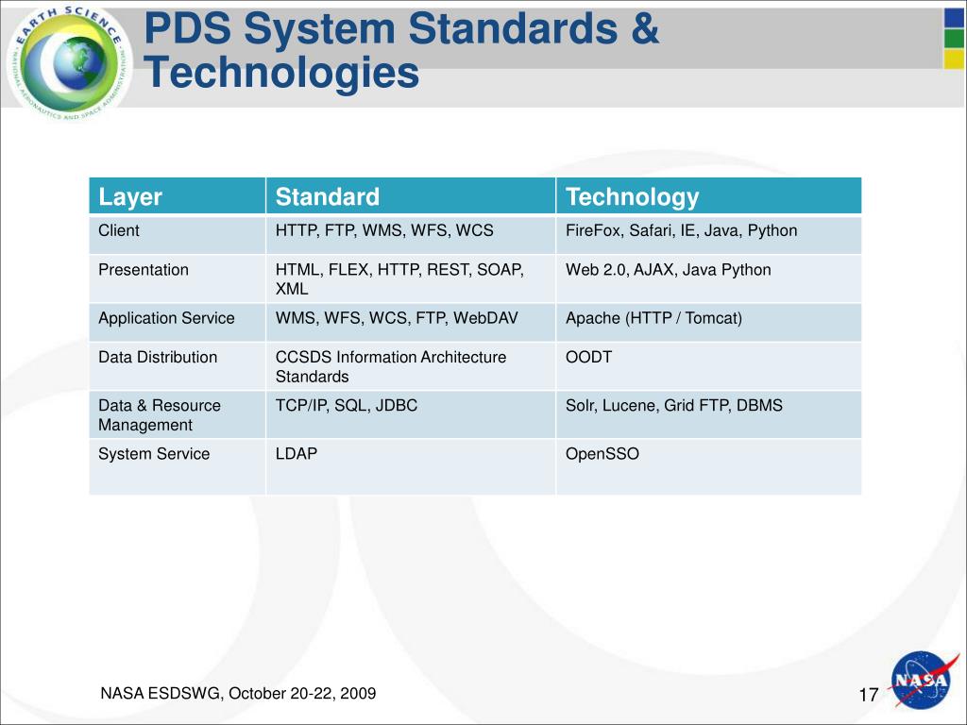Click the blue square in header corner
The height and width of the screenshot is (725, 967).
coord(954,18)
